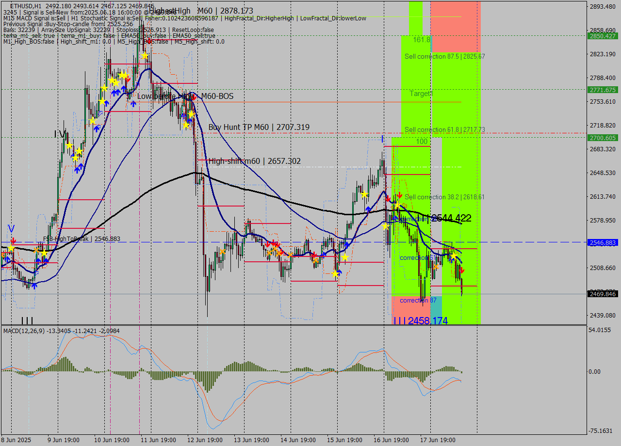Click the green Target label

(x=420, y=93)
